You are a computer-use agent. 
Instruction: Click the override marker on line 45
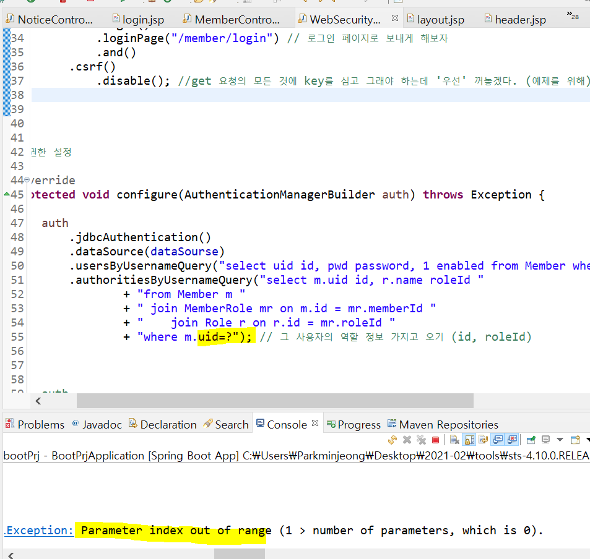click(x=7, y=194)
